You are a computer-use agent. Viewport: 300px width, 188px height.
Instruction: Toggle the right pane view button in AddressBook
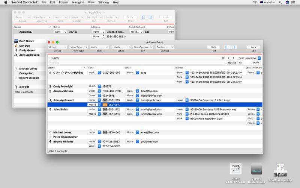234,47
